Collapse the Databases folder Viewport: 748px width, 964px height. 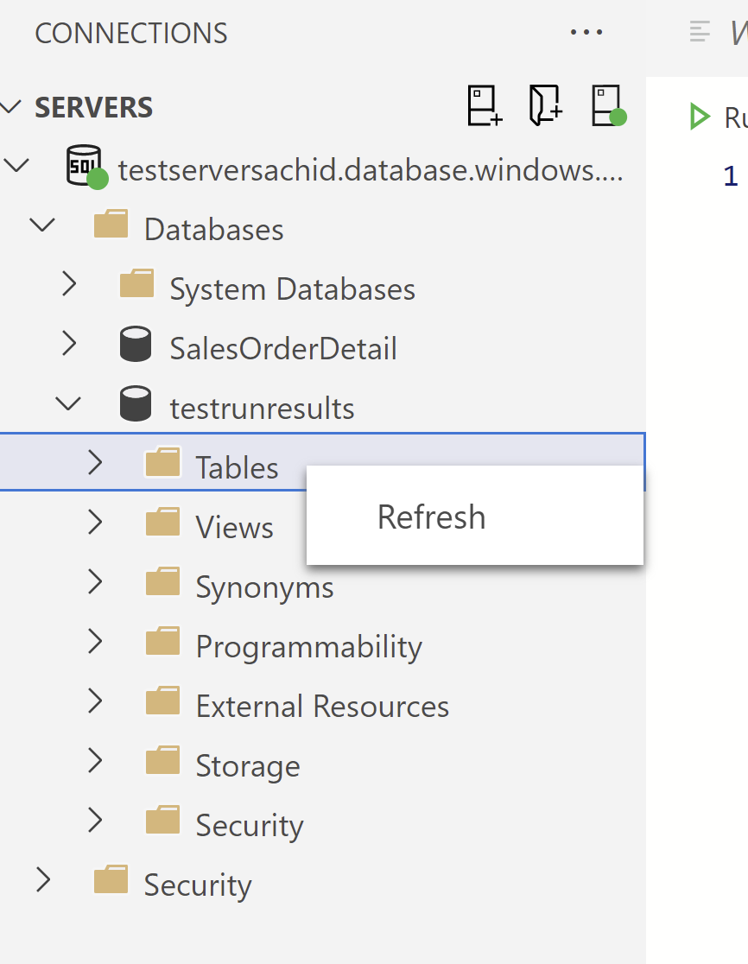click(x=42, y=225)
